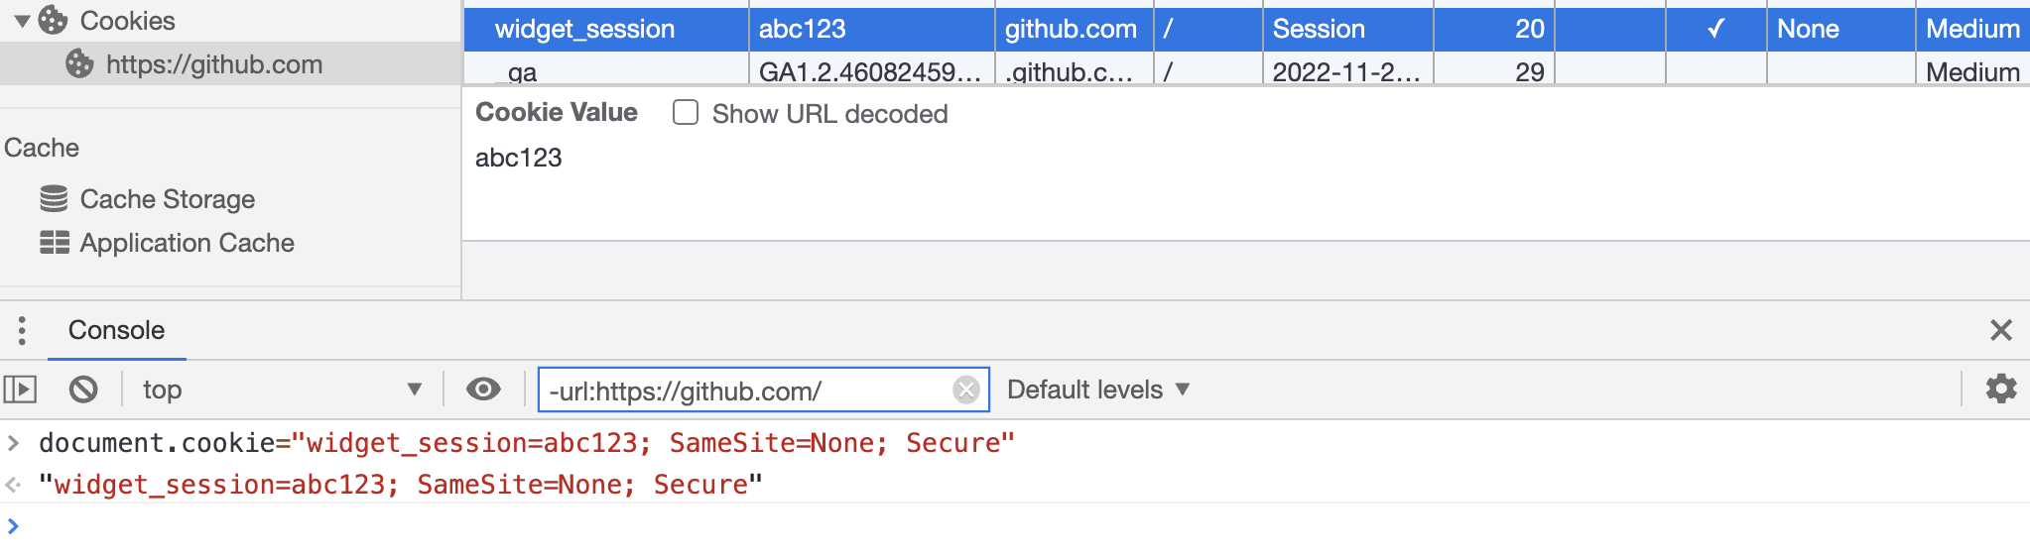This screenshot has width=2030, height=559.
Task: Click the Cache Storage database icon
Action: tap(55, 199)
